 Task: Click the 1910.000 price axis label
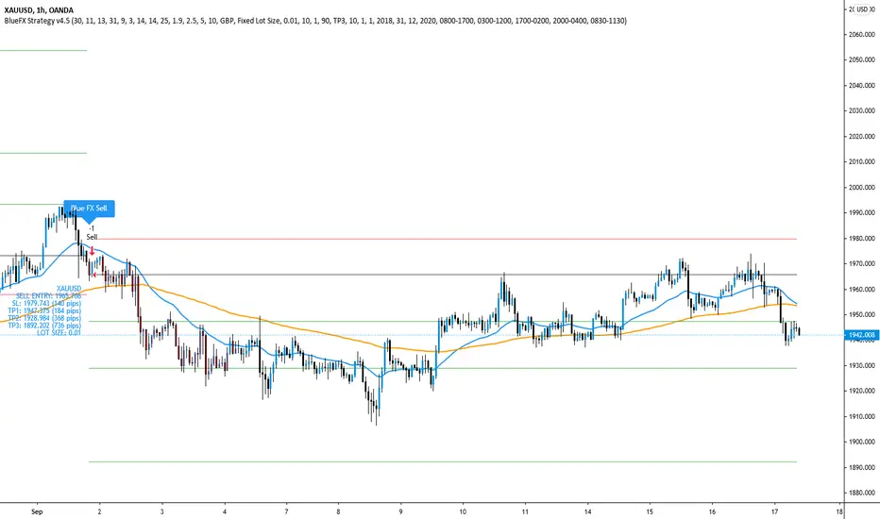pyautogui.click(x=862, y=417)
